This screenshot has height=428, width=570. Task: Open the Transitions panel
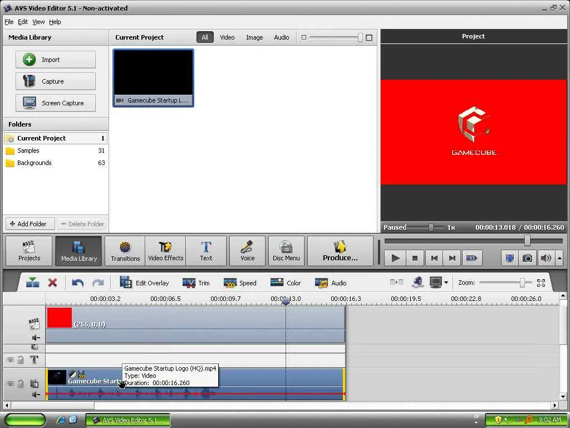(125, 251)
